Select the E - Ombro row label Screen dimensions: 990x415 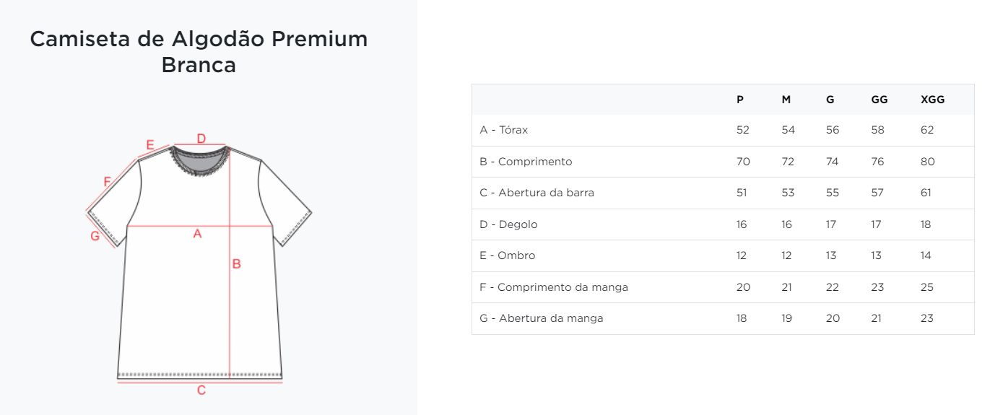(x=508, y=255)
